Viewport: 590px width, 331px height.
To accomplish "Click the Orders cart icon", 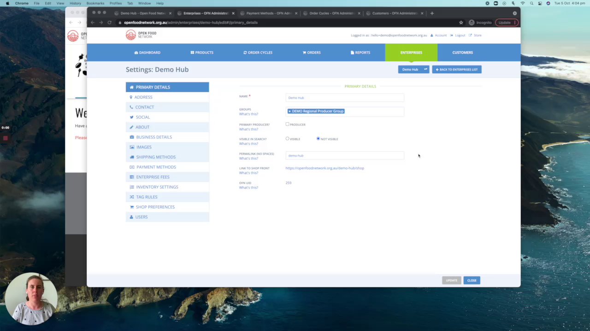I will click(304, 52).
